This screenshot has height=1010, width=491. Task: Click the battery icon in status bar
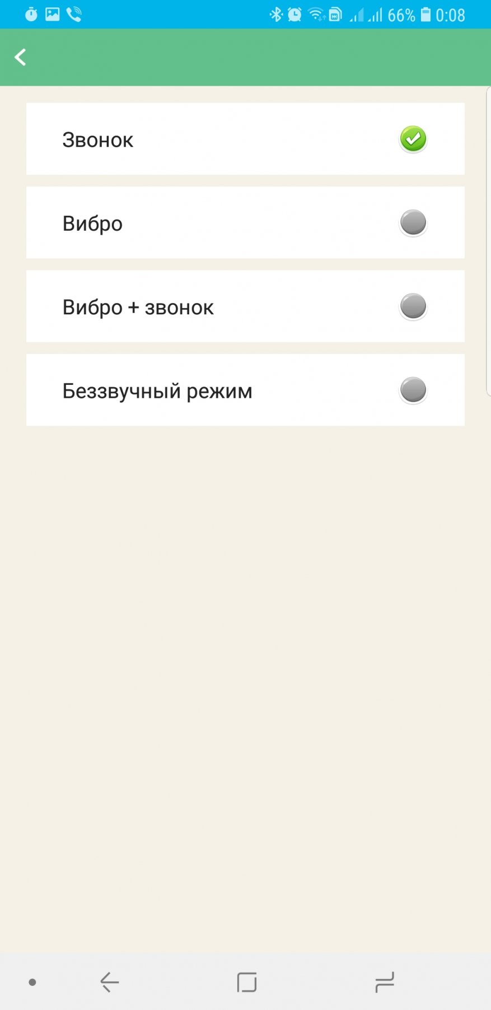click(425, 15)
